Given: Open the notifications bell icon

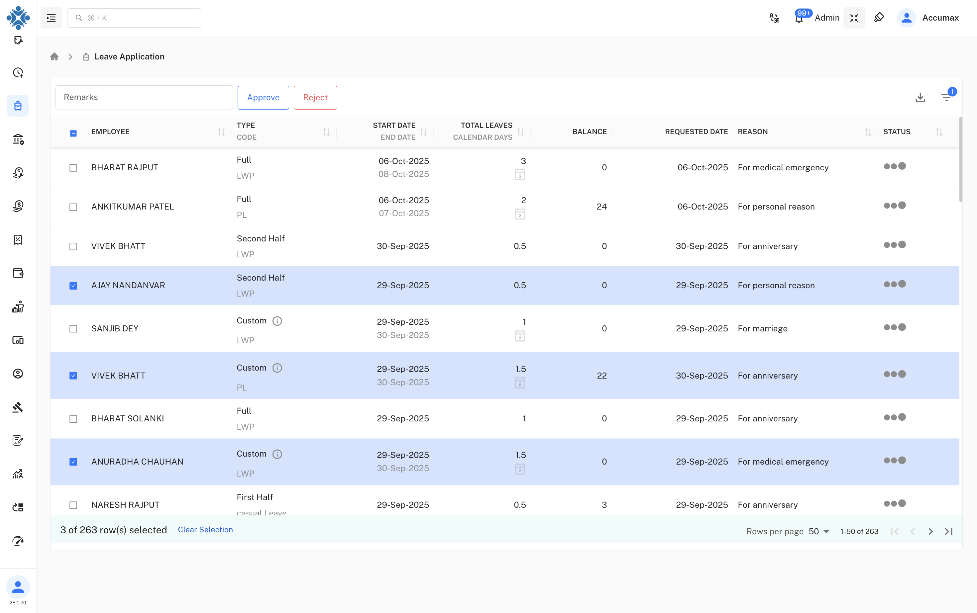Looking at the screenshot, I should [x=799, y=18].
